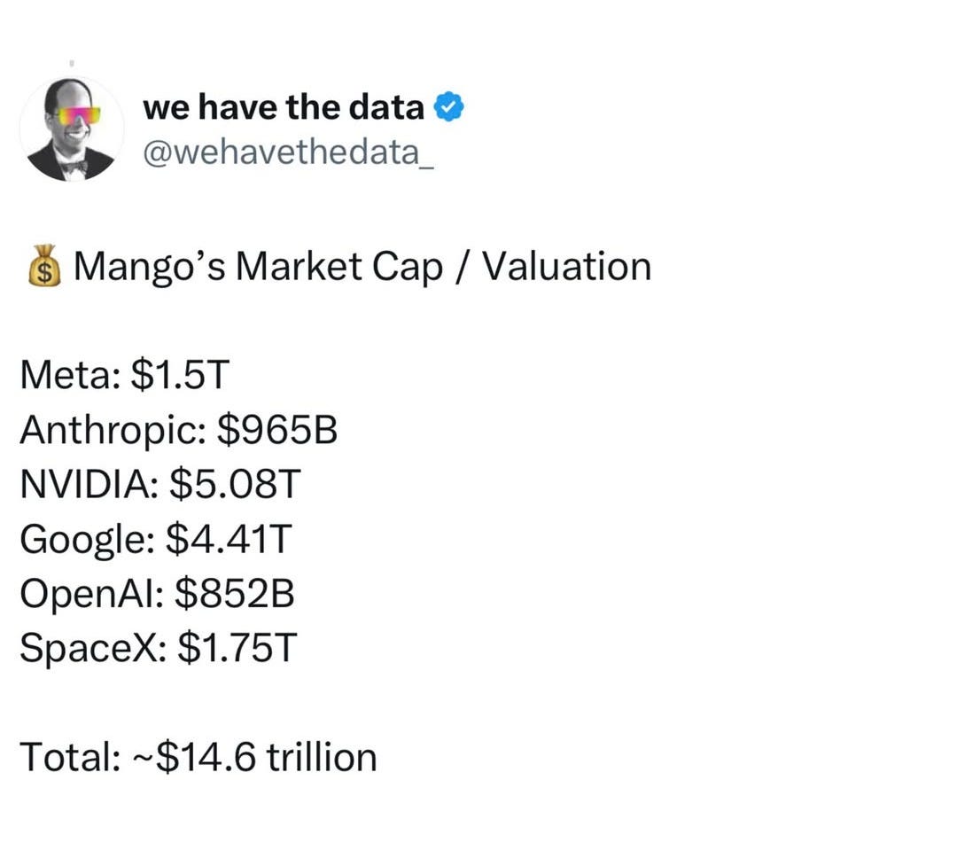Viewport: 957px width, 858px height.
Task: Click the word 'trillion' in the total
Action: [322, 757]
